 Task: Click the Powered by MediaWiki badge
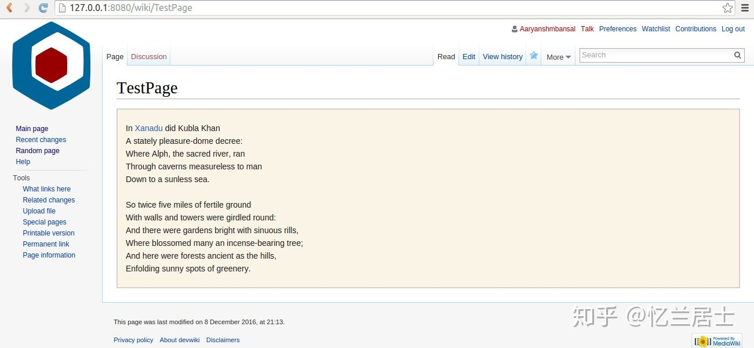click(716, 341)
